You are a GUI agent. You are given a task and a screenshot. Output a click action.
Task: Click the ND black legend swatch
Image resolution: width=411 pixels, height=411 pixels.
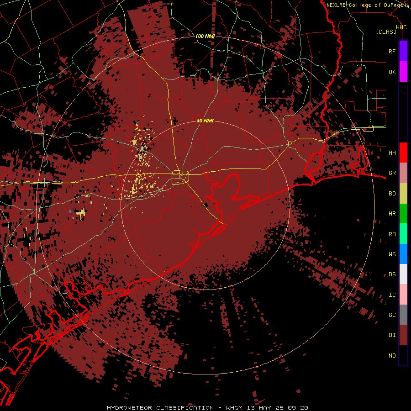(403, 355)
